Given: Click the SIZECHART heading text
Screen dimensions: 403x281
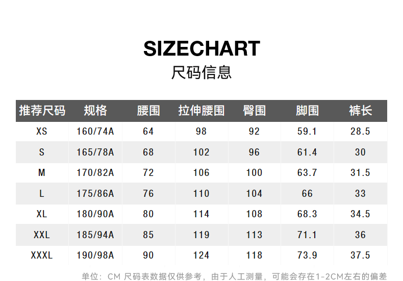Looking at the screenshot, I should 202,49.
